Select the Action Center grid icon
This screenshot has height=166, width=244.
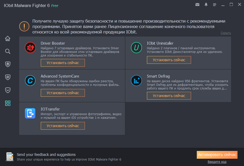pos(8,103)
